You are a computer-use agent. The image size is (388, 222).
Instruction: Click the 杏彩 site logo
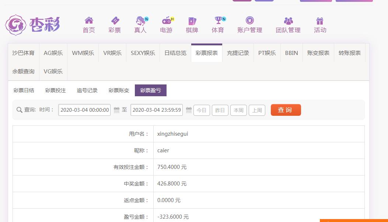click(33, 25)
